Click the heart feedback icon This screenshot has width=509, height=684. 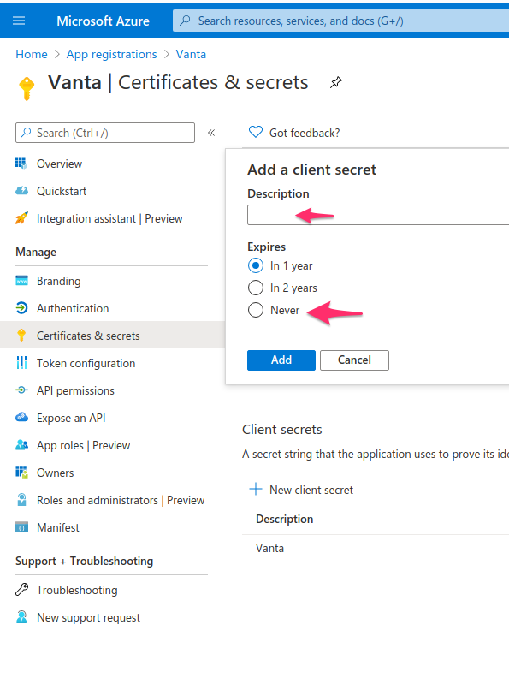click(x=256, y=132)
